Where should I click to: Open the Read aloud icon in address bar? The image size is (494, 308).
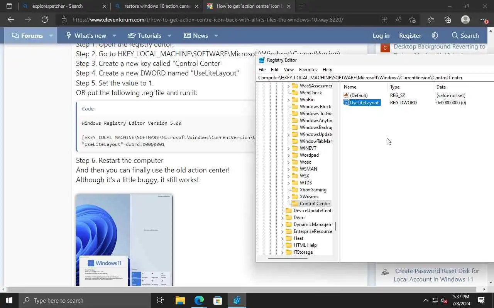coord(398,20)
